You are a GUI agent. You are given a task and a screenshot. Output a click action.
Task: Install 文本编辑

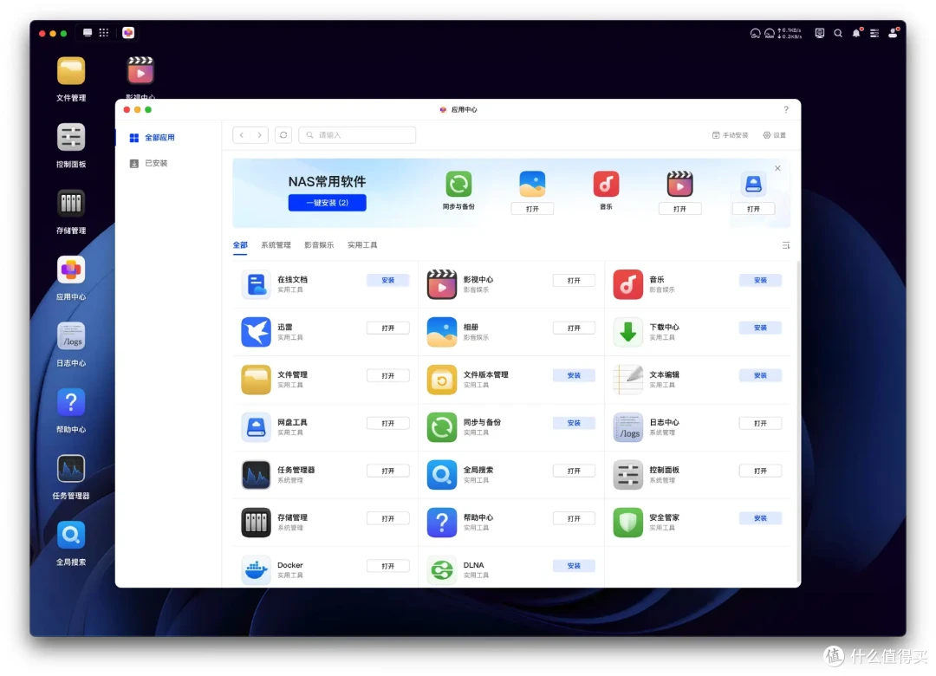[x=760, y=375]
